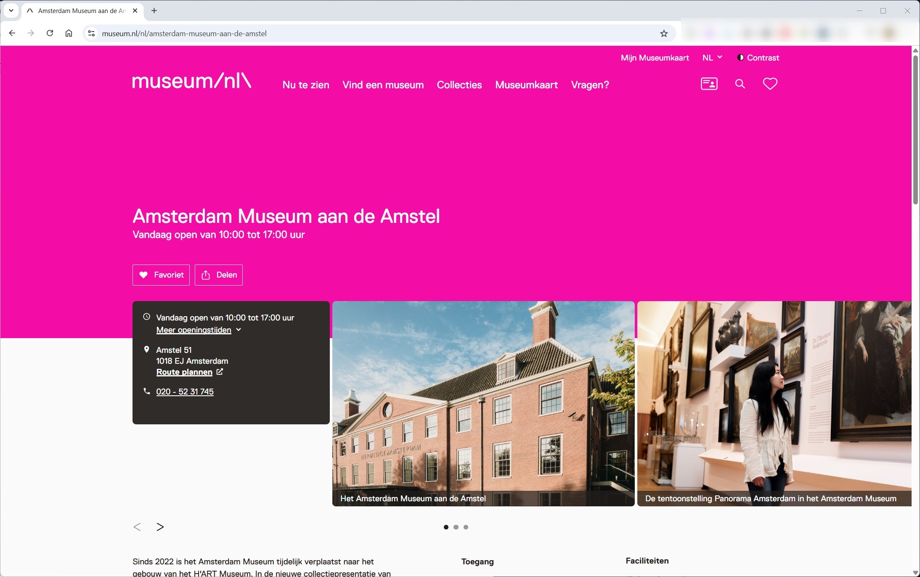Screen dimensions: 920x577
Task: Call phone number 020 - 52 31 745
Action: (185, 392)
